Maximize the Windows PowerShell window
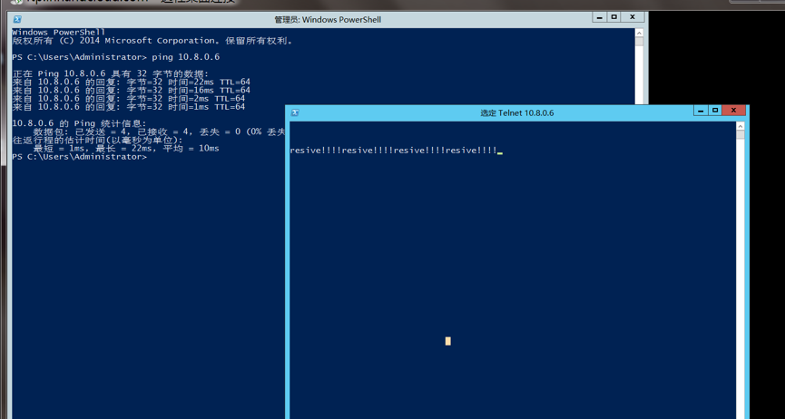Image resolution: width=785 pixels, height=419 pixels. 614,17
